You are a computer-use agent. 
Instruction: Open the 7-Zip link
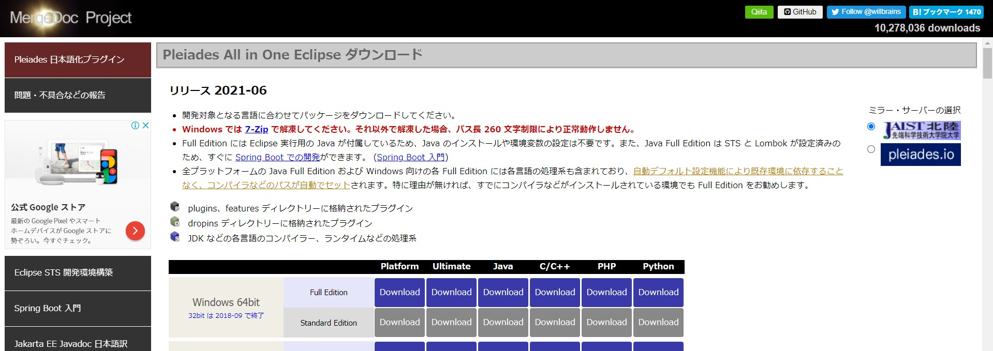pyautogui.click(x=257, y=129)
